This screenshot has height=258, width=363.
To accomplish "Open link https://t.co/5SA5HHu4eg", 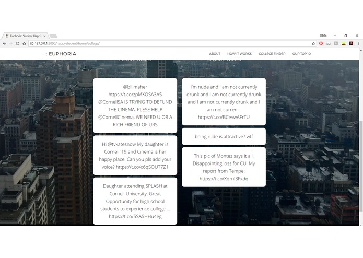I will click(135, 216).
